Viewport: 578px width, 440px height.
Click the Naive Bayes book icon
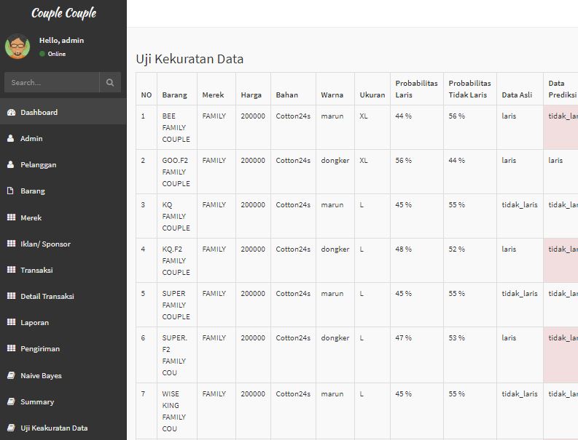[x=11, y=375]
